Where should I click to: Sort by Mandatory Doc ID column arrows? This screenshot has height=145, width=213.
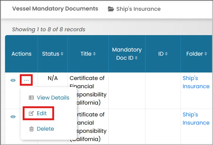click(136, 58)
